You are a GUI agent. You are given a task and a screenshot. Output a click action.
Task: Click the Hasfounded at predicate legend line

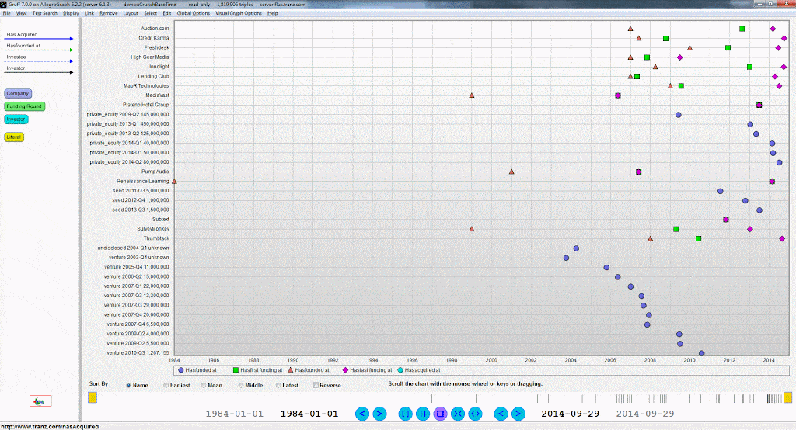tap(39, 50)
